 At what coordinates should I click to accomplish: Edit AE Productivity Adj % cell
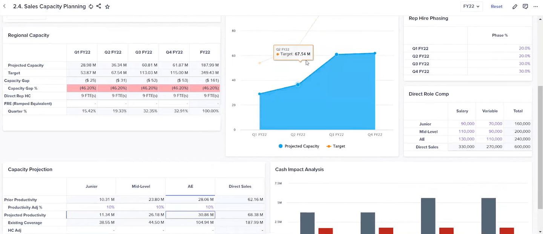(x=190, y=207)
